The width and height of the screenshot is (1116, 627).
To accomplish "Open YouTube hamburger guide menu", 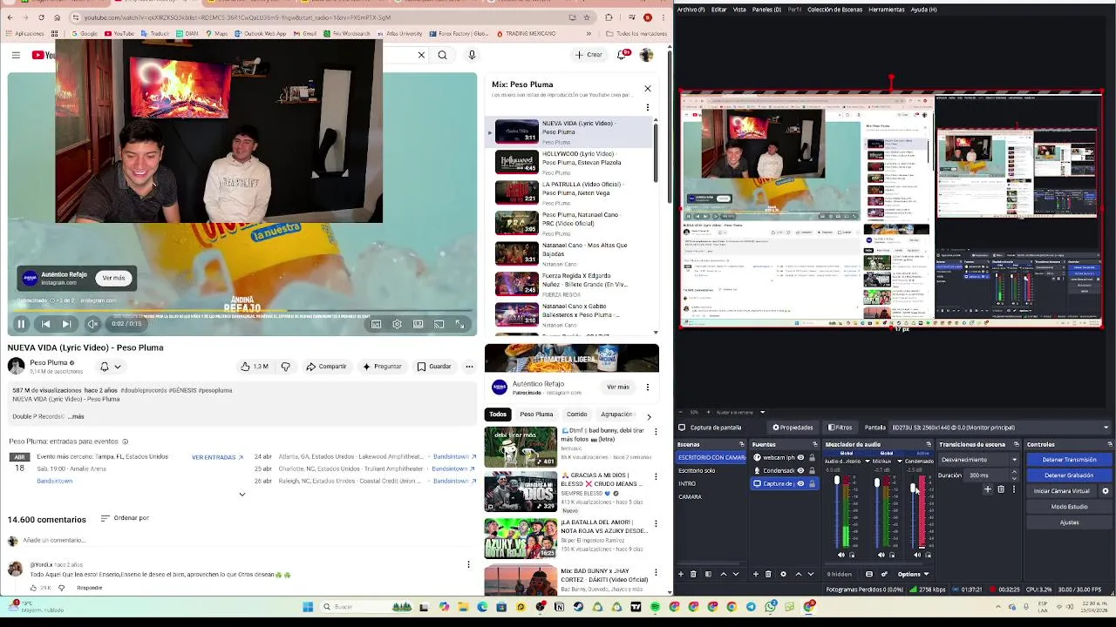I will 16,56.
